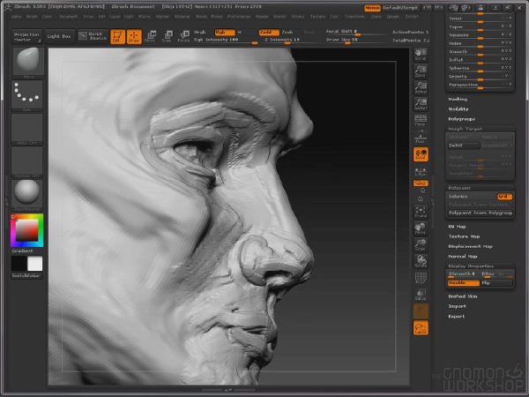
Task: Select the top-shelf Scale gizmo icon
Action: (x=167, y=36)
